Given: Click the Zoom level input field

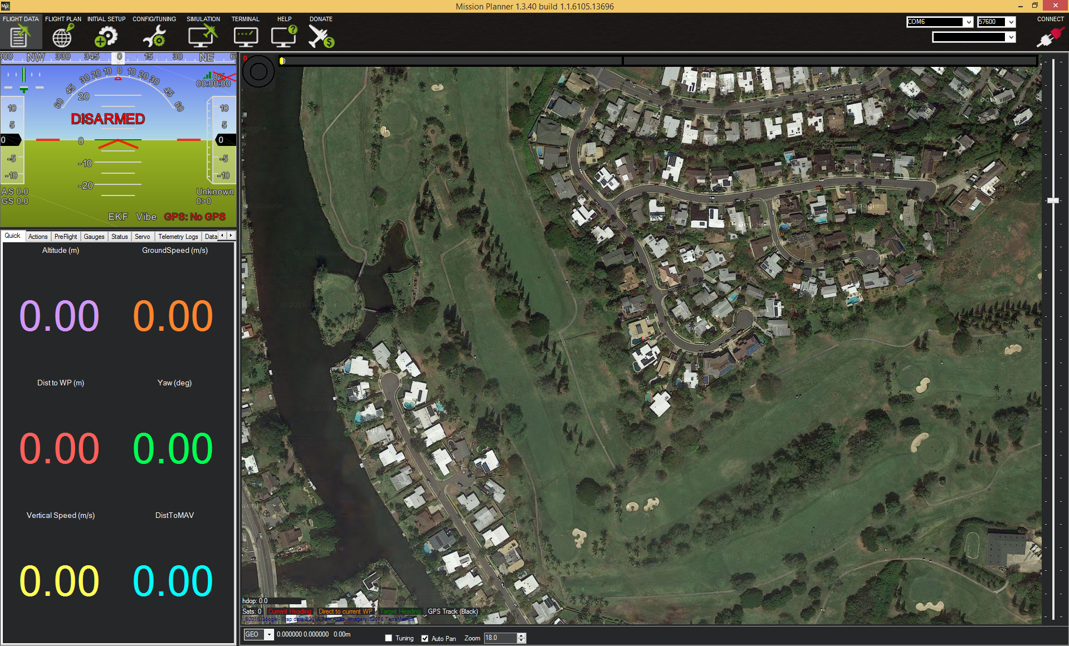Looking at the screenshot, I should click(500, 638).
